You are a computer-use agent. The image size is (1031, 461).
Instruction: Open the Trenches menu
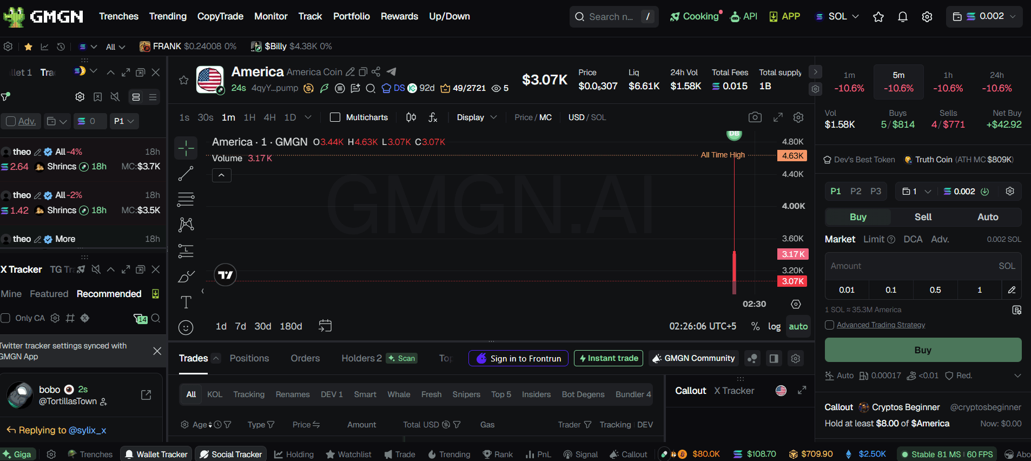tap(118, 16)
